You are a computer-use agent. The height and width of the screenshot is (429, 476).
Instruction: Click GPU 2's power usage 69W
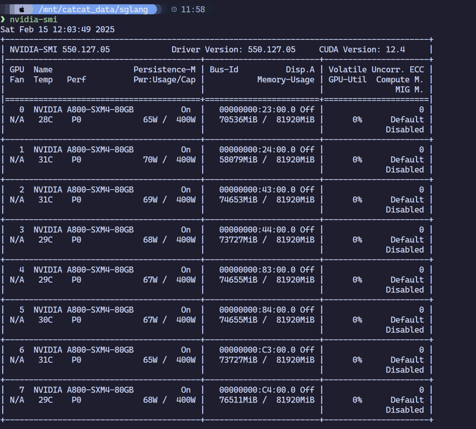click(x=150, y=200)
